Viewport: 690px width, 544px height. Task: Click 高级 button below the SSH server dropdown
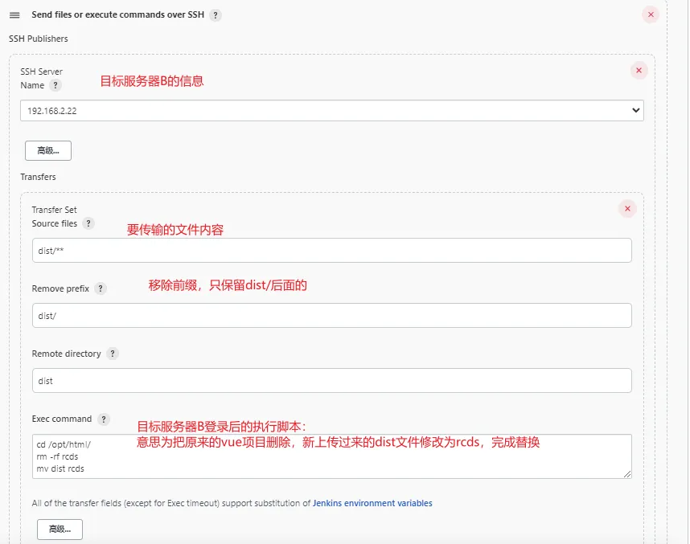coord(48,150)
